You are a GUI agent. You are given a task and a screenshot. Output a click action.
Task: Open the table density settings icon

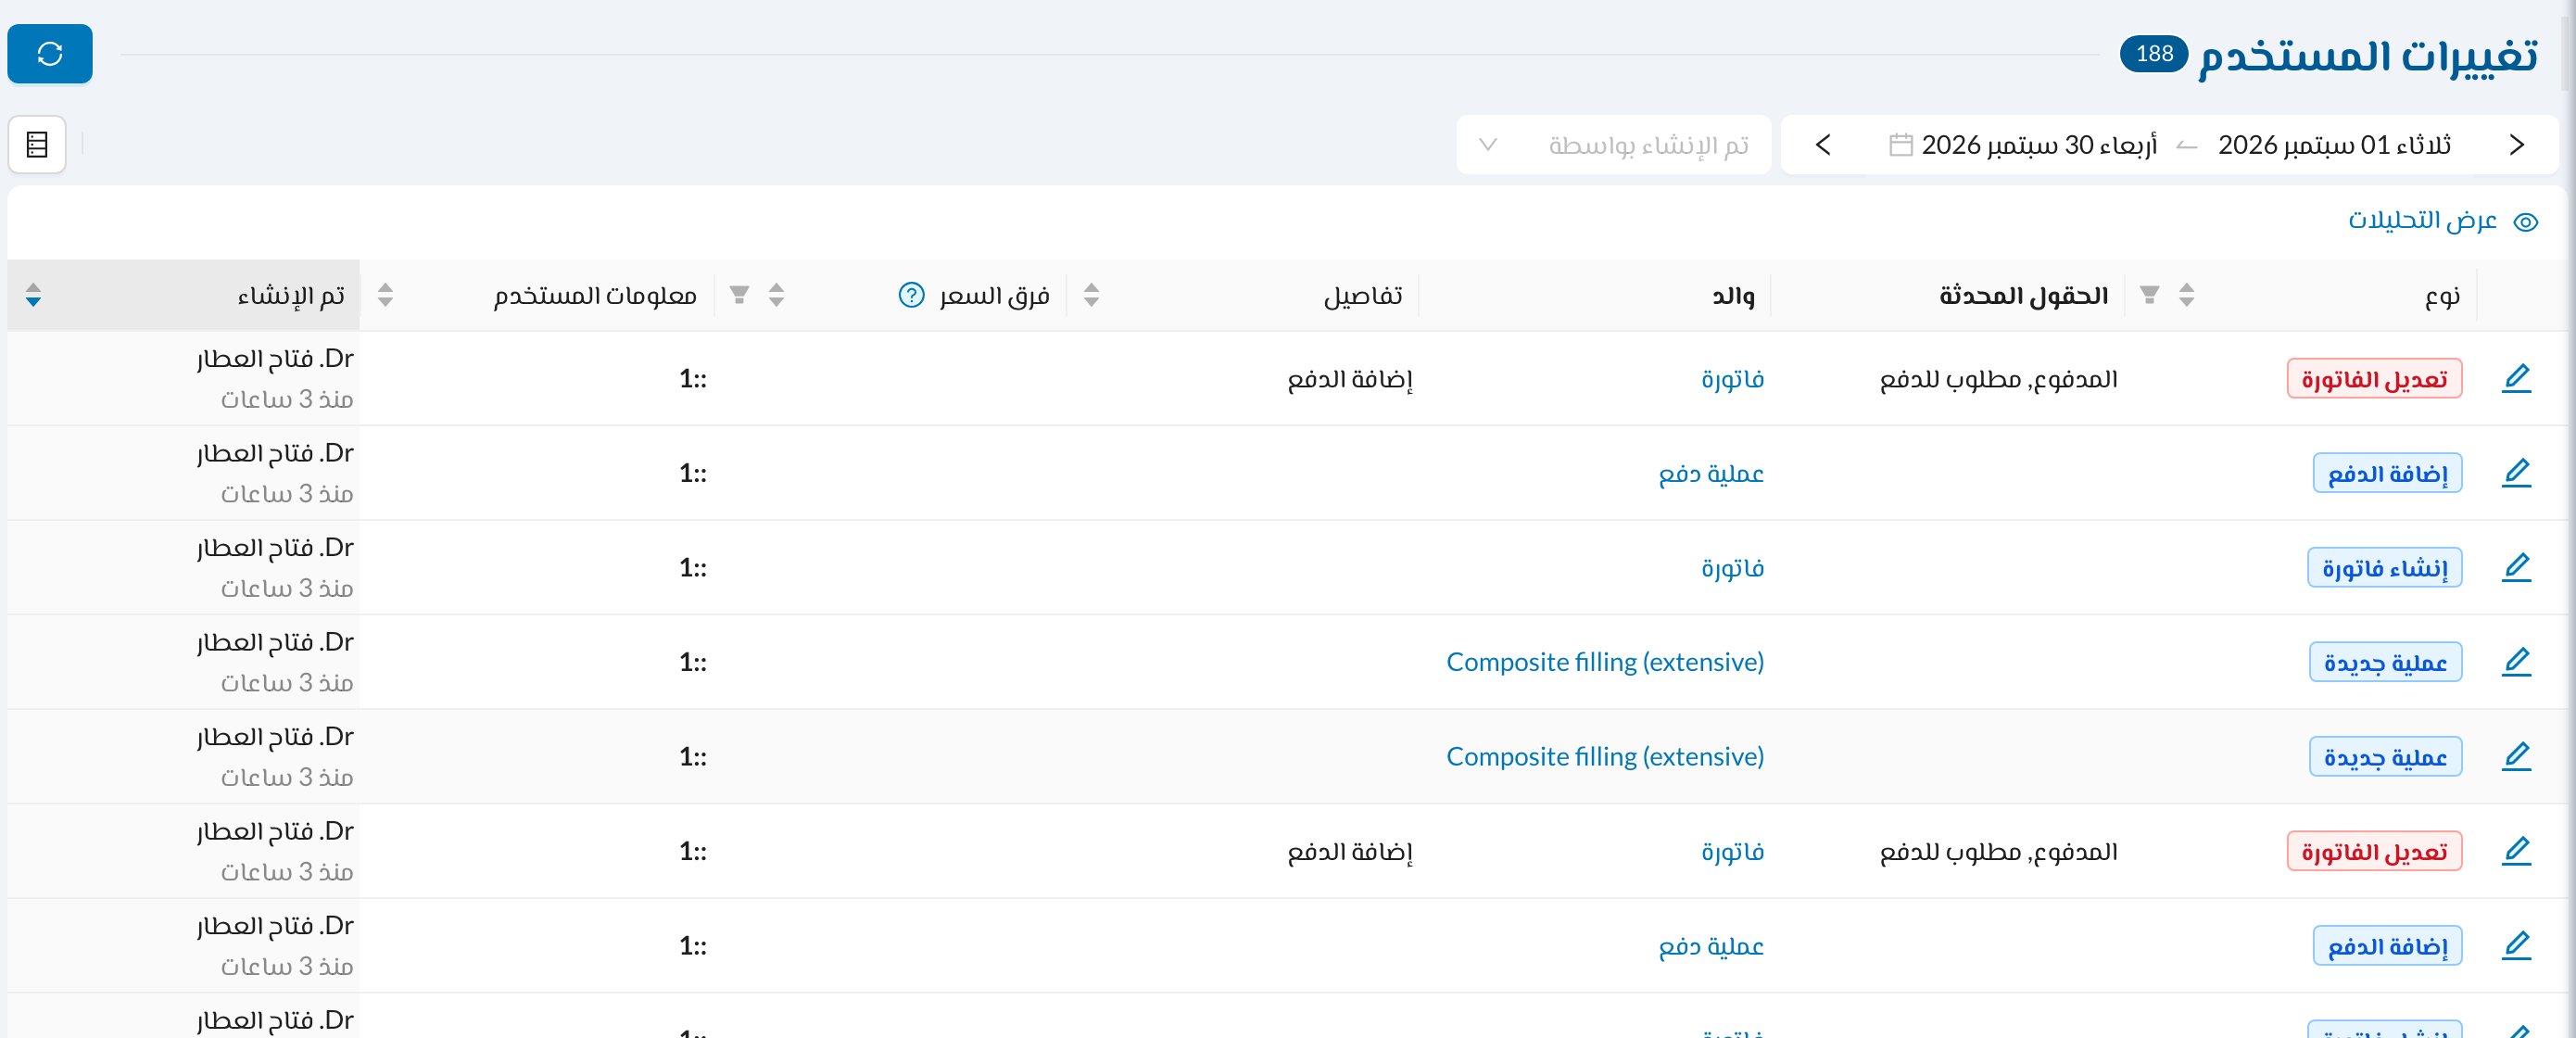(x=37, y=145)
